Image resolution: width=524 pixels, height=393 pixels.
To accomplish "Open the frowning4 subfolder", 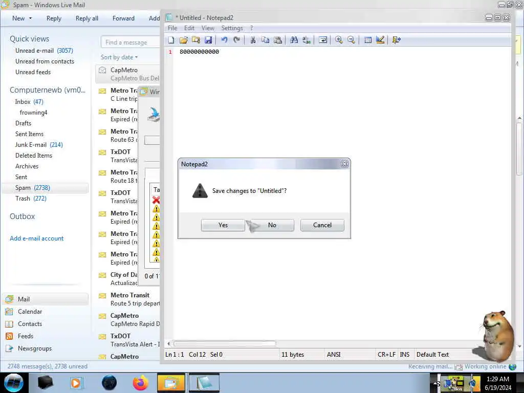I will (x=33, y=112).
